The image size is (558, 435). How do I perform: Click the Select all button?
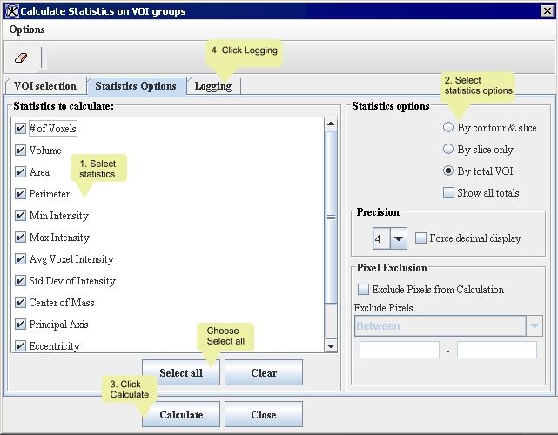pos(181,373)
